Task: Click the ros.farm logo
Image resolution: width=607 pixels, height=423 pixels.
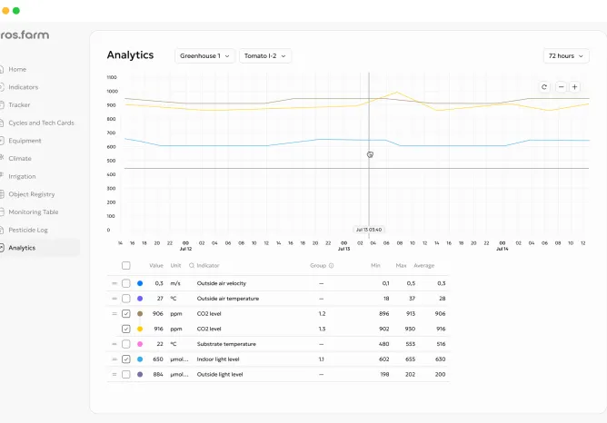Action: pos(25,34)
